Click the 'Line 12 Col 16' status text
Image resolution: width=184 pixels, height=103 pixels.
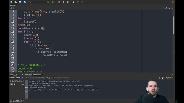tap(18, 101)
